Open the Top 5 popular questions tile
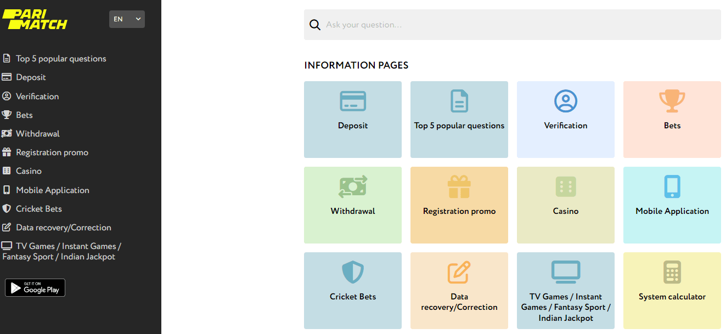This screenshot has width=726, height=334. click(x=459, y=119)
